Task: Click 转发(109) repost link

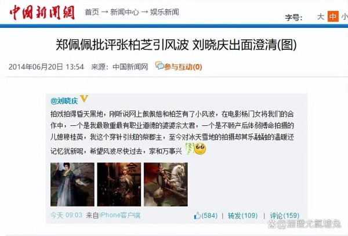Action: pos(243,216)
